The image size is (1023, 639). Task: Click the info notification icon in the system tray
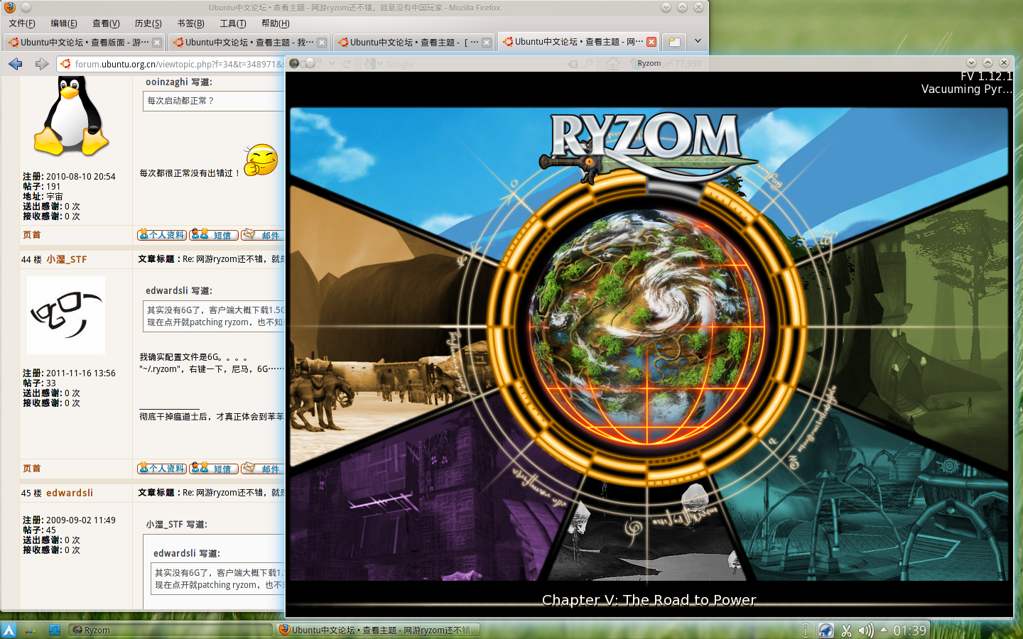805,630
